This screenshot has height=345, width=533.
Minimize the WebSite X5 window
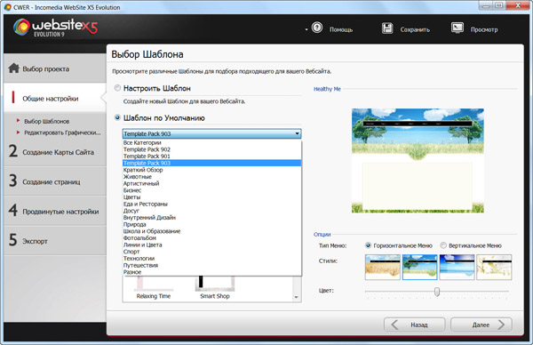485,5
